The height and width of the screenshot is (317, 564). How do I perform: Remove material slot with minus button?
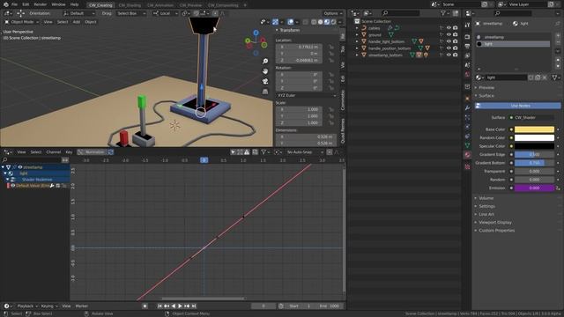pos(558,42)
